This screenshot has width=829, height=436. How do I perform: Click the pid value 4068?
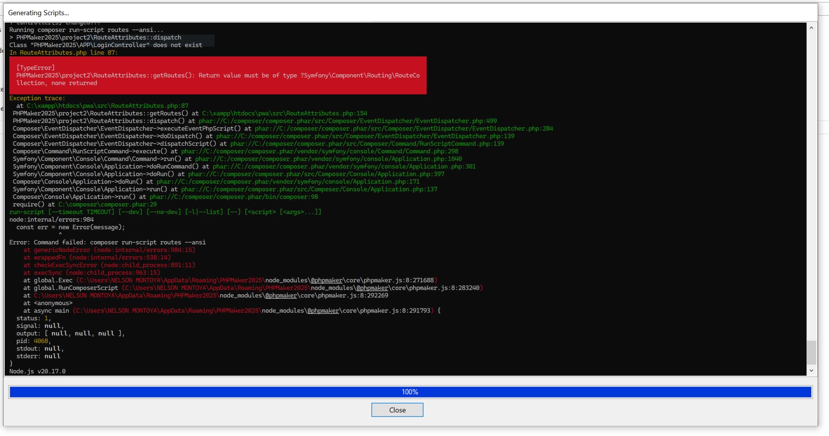(41, 341)
